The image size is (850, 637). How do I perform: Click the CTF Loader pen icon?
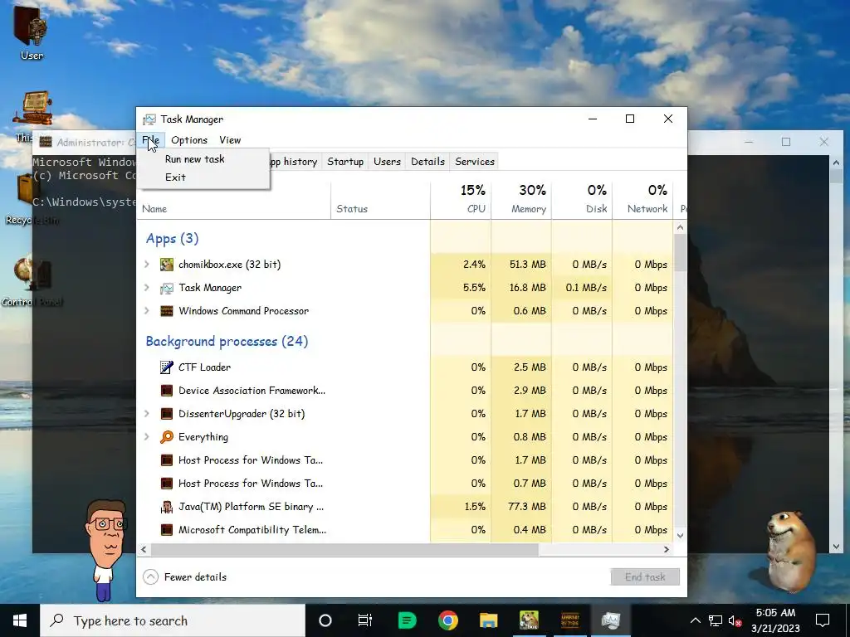point(166,367)
